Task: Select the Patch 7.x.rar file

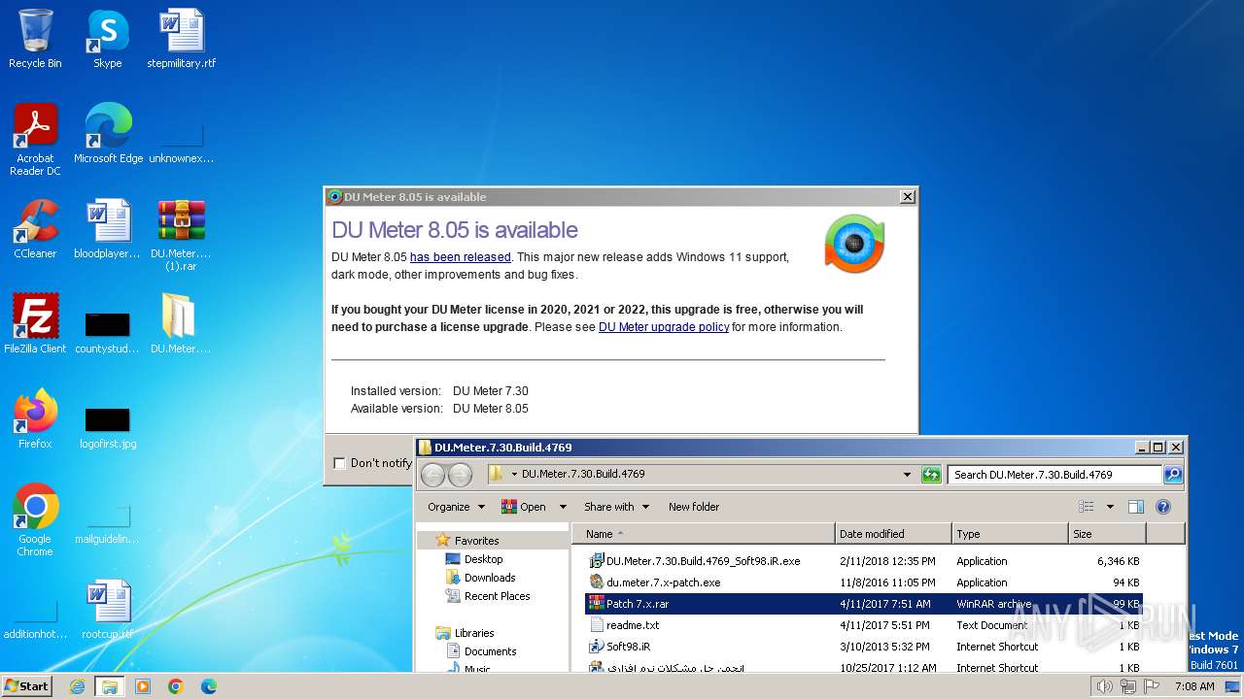Action: [x=863, y=604]
